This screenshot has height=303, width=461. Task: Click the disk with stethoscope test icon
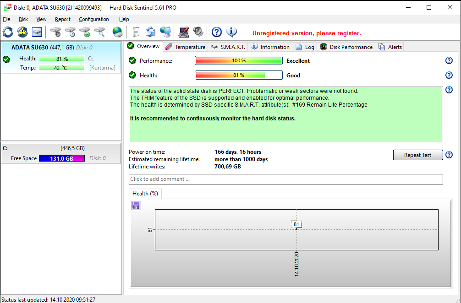55,32
